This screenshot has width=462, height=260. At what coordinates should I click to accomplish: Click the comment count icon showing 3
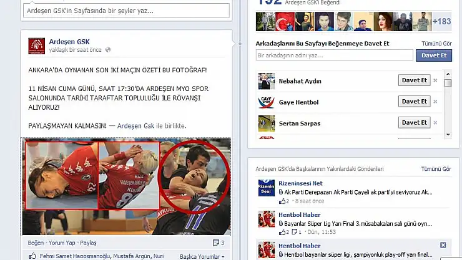[x=216, y=243]
